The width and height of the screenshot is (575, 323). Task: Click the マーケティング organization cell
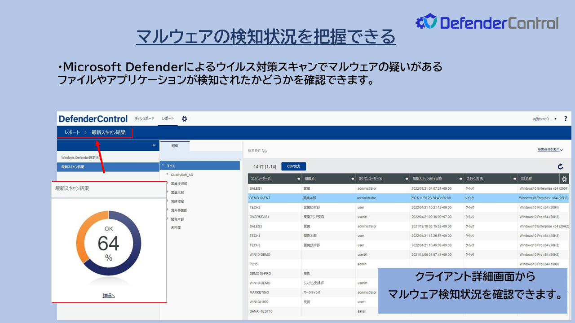(312, 292)
